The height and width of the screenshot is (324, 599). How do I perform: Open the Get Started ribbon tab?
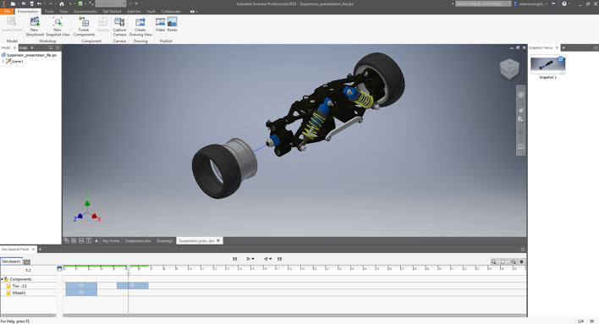112,12
